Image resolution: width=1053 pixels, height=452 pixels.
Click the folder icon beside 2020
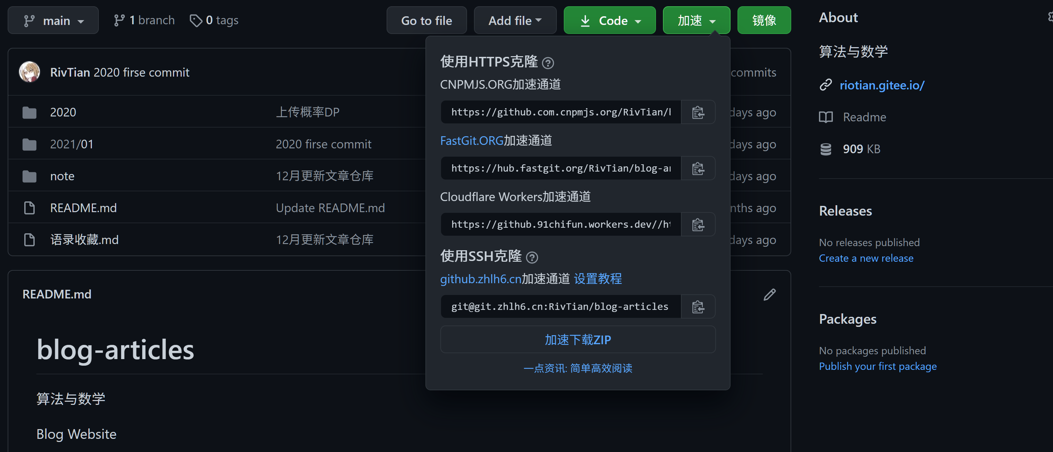pyautogui.click(x=29, y=112)
